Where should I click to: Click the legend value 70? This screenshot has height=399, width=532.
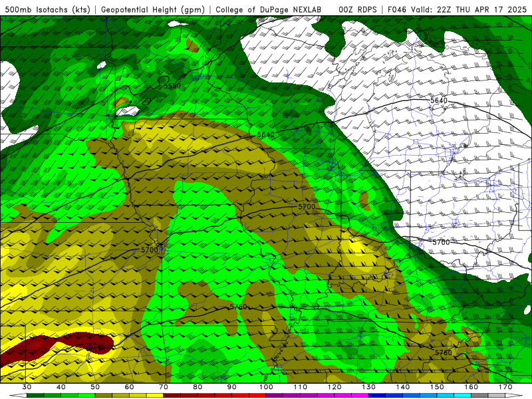(x=164, y=387)
